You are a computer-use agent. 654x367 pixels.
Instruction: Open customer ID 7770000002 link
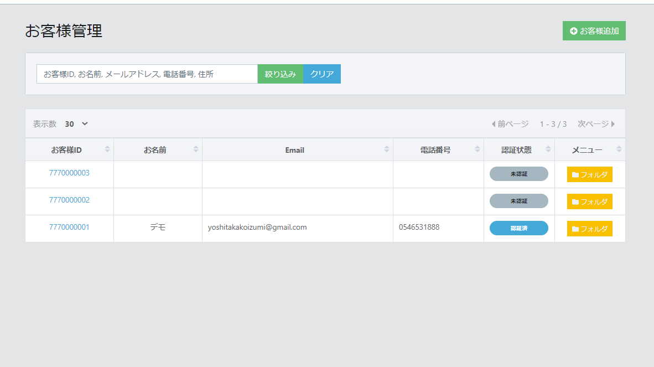click(x=69, y=200)
